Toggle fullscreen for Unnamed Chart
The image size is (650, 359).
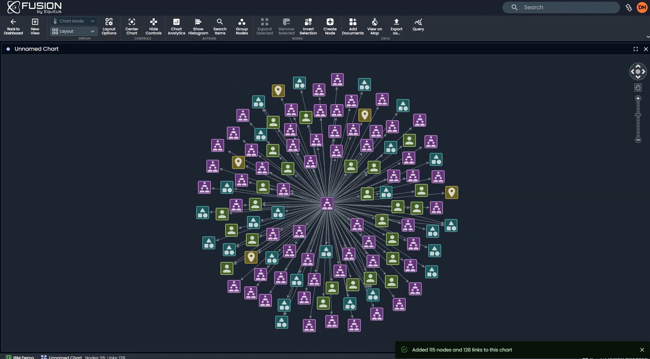pos(636,49)
